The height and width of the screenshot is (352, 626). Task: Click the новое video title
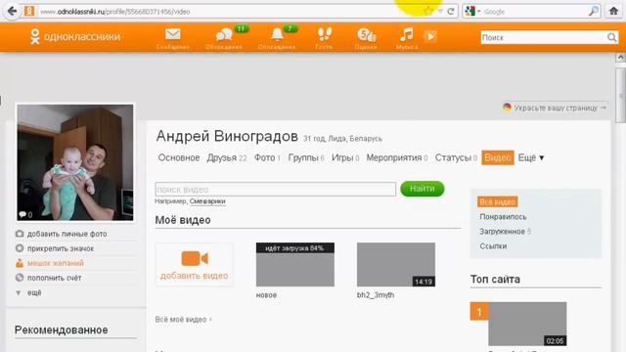266,295
